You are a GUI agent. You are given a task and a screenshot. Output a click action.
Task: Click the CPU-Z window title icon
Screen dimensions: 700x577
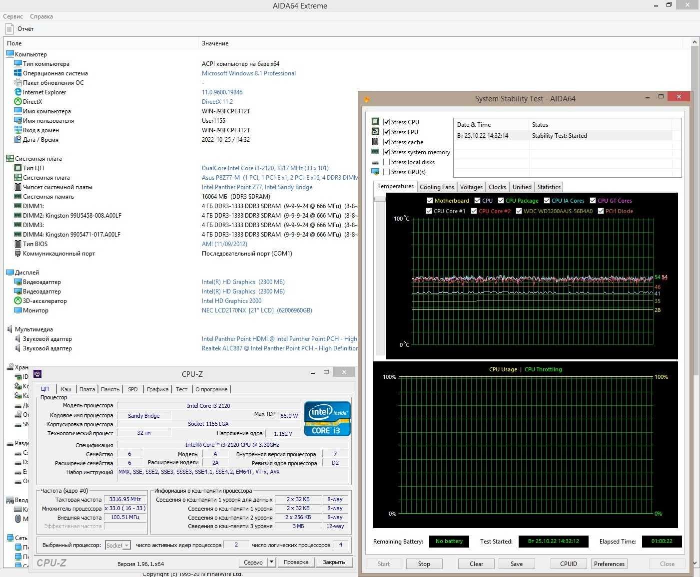point(37,374)
